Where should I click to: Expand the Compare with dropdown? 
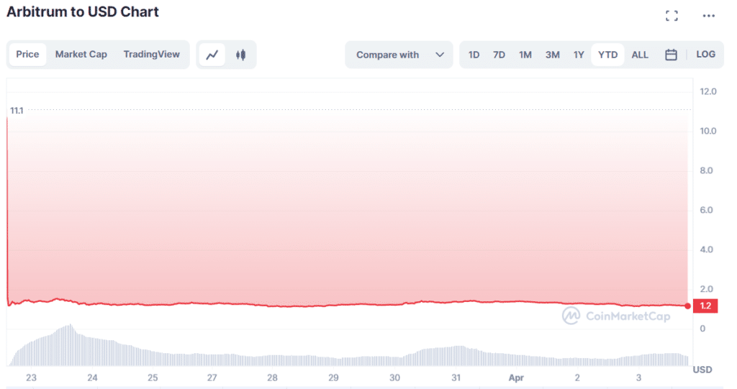click(x=399, y=55)
